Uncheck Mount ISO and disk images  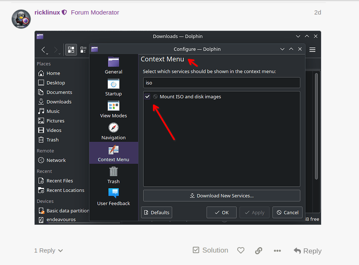tap(148, 97)
